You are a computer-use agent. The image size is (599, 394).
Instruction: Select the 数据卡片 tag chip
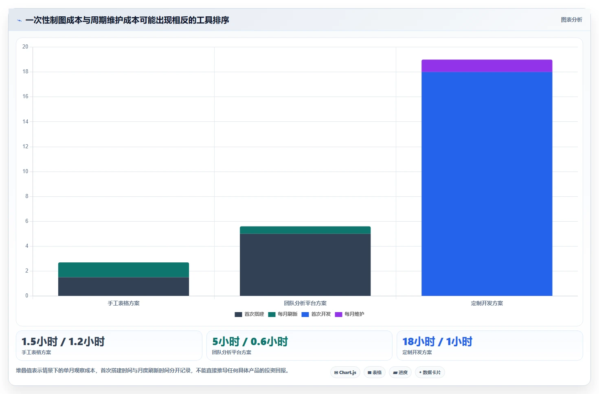pyautogui.click(x=430, y=372)
